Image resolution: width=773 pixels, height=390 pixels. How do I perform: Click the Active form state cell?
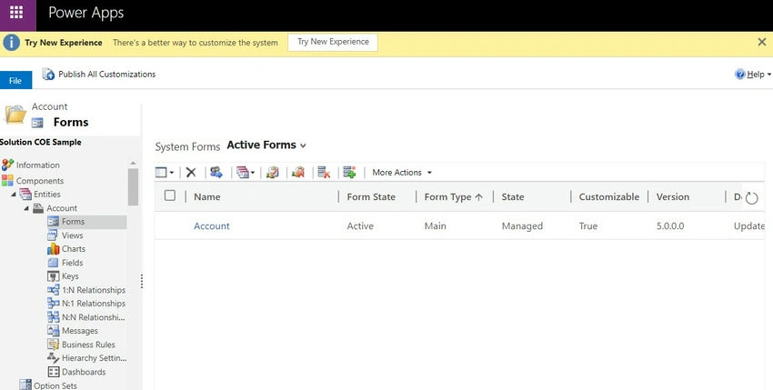tap(360, 225)
